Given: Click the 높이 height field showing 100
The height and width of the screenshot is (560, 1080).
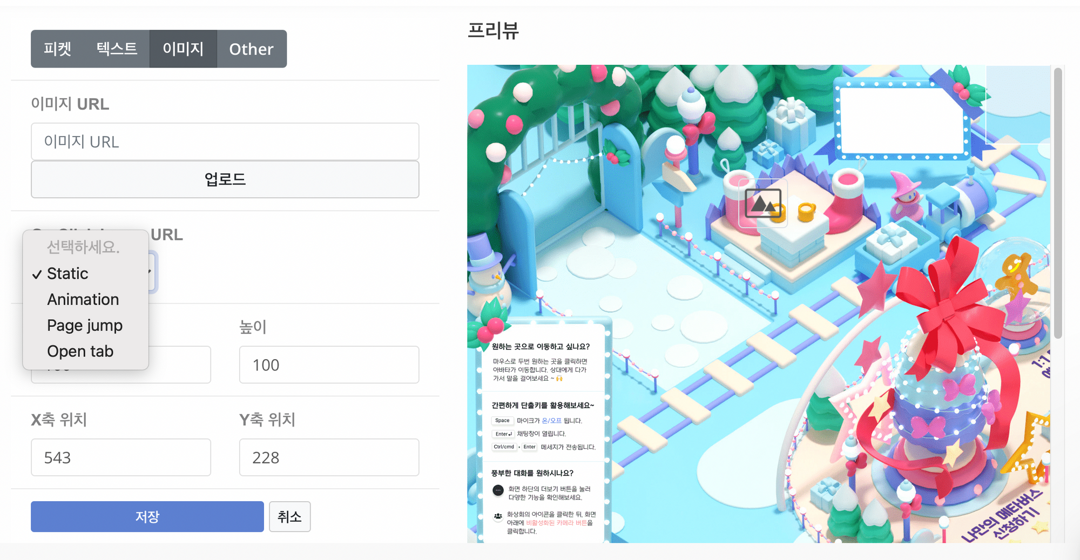Looking at the screenshot, I should [x=329, y=365].
